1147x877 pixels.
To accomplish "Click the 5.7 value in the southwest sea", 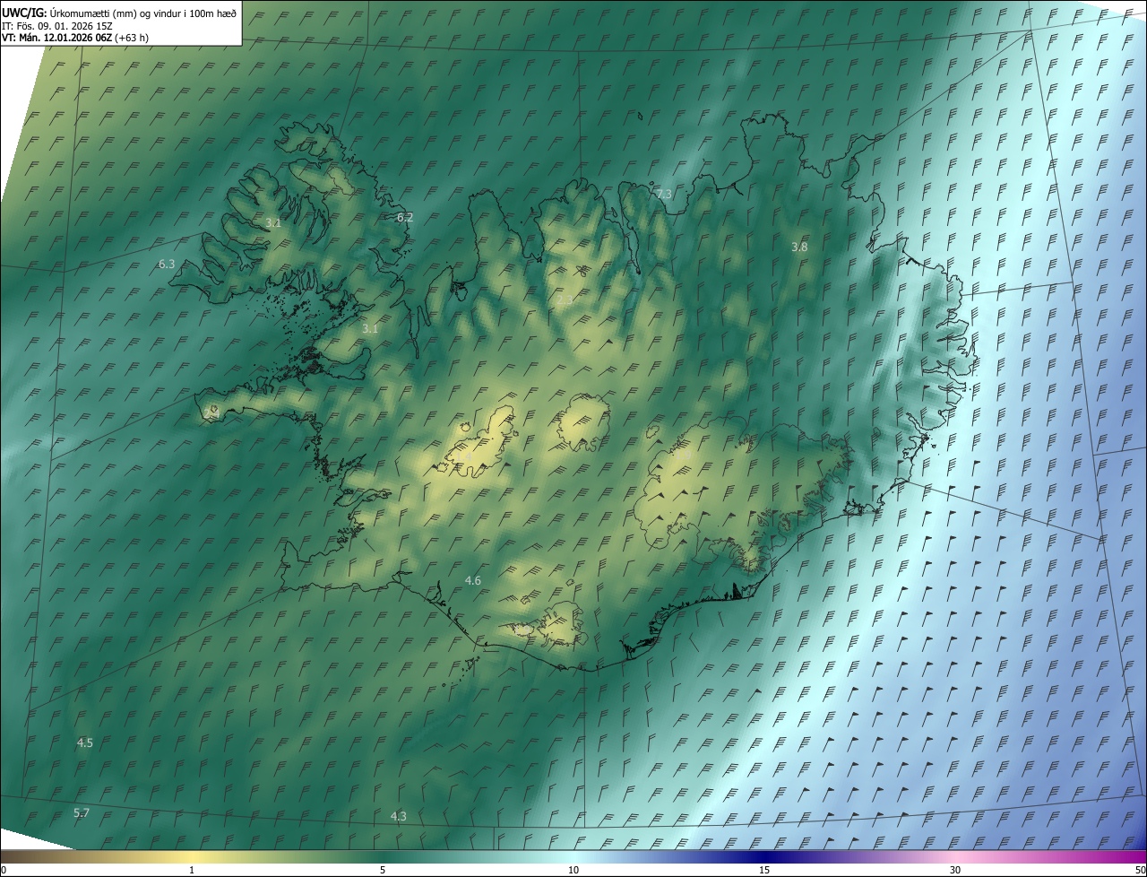I will pyautogui.click(x=82, y=812).
